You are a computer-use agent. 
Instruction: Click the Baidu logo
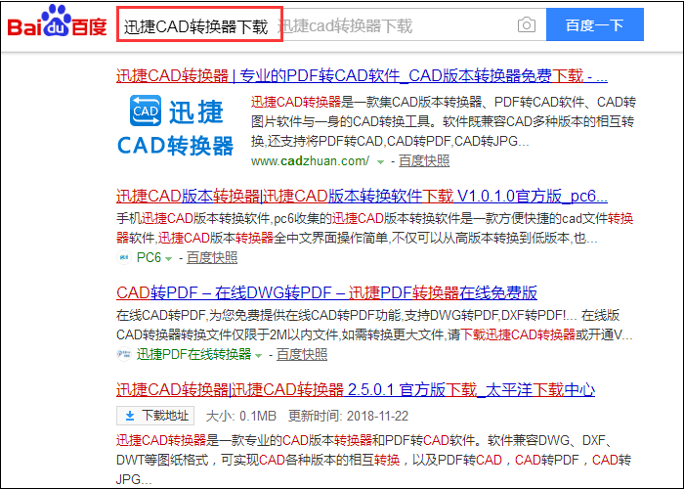(57, 22)
